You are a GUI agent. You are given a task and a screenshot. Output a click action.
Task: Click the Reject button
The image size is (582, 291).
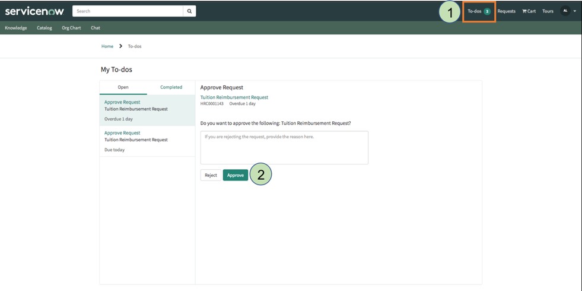coord(211,175)
